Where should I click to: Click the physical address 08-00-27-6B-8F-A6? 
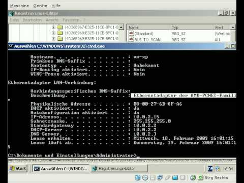pos(158,104)
